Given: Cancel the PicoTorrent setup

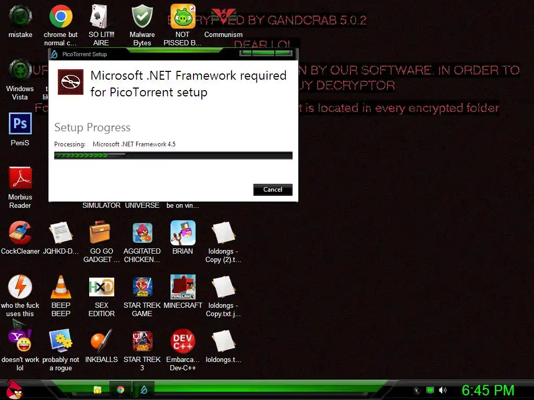Looking at the screenshot, I should (x=273, y=190).
